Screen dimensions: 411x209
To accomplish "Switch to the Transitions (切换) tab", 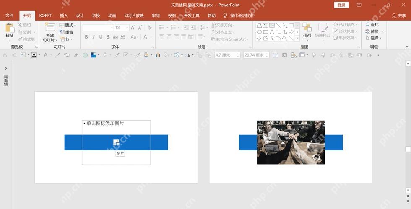I will (96, 16).
